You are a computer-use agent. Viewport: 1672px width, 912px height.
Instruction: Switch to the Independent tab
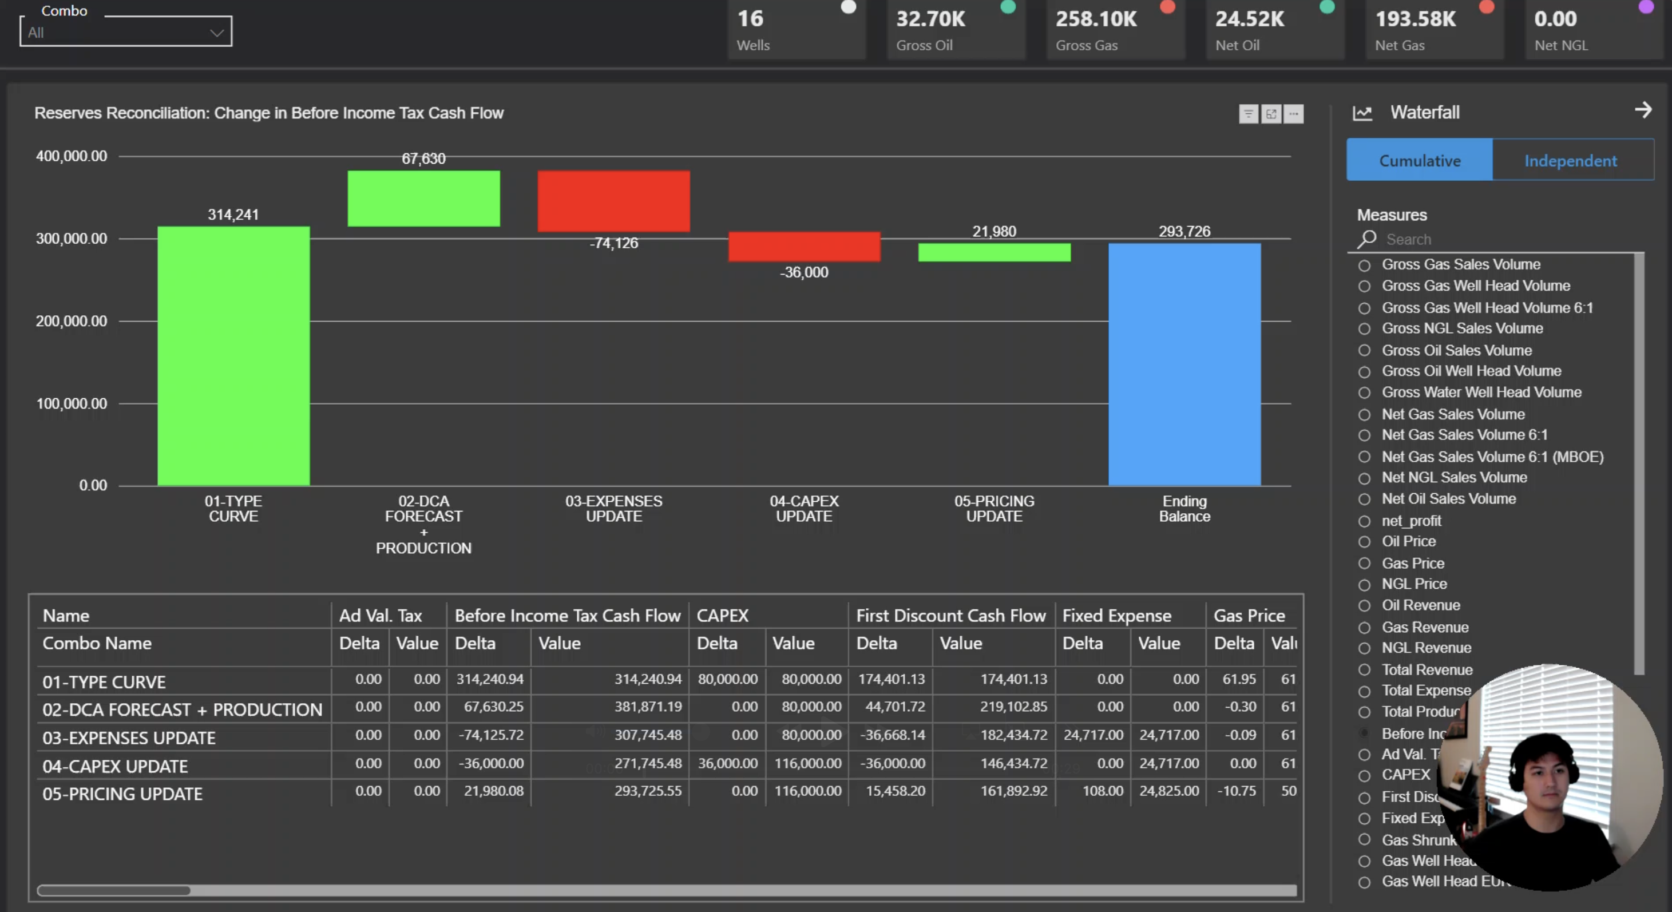click(x=1570, y=160)
